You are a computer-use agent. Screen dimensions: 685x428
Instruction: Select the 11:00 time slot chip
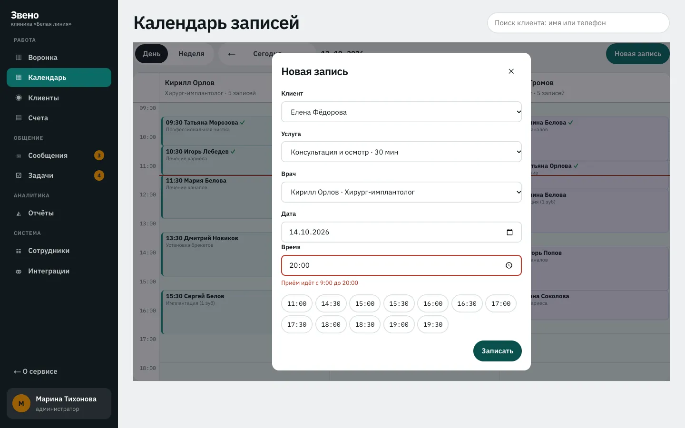point(297,303)
